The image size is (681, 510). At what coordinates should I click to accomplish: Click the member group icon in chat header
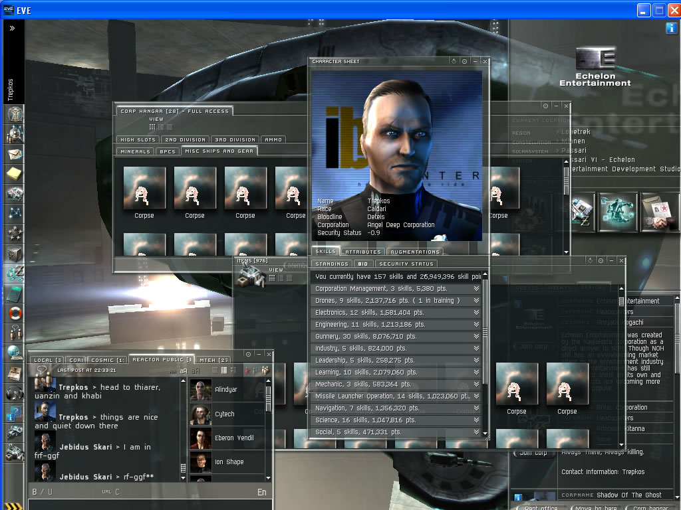coord(265,371)
